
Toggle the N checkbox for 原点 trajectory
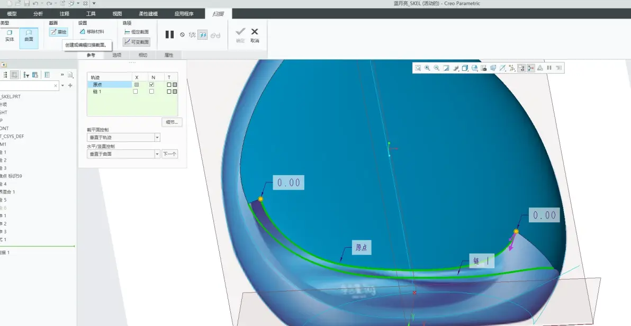click(152, 85)
